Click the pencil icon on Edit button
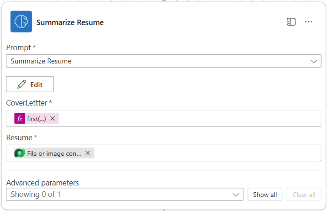327x211 pixels. (x=21, y=84)
